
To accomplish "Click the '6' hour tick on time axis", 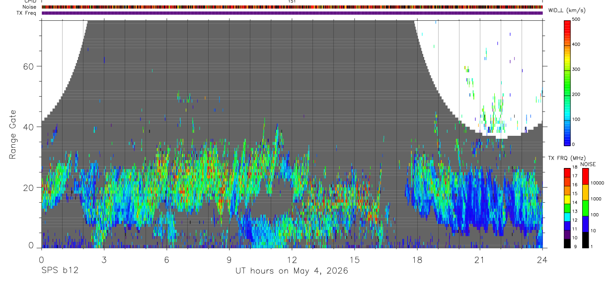I will pos(167,259).
